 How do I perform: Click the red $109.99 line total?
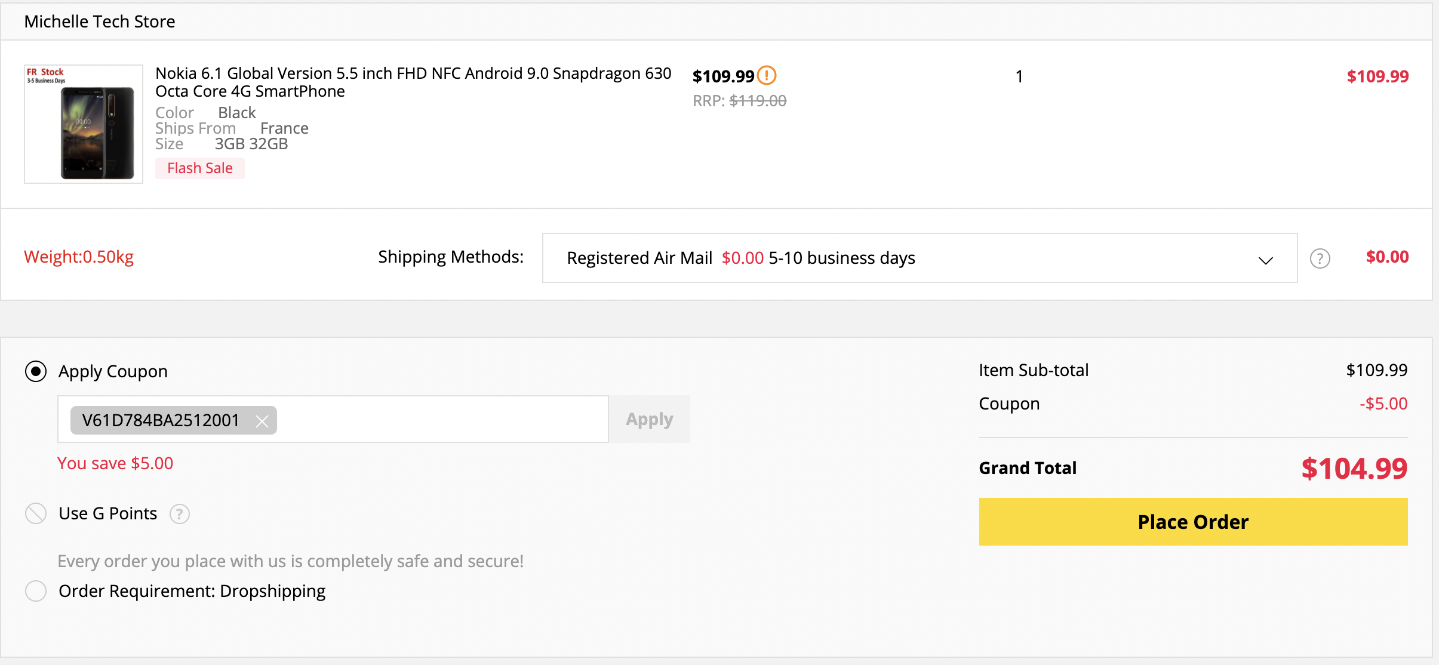coord(1377,76)
